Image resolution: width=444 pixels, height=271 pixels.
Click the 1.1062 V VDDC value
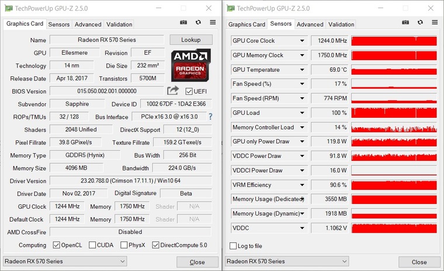(330, 228)
